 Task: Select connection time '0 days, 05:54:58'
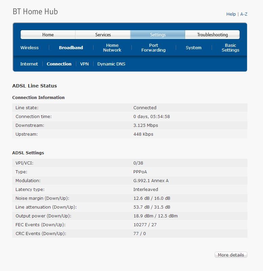[152, 116]
